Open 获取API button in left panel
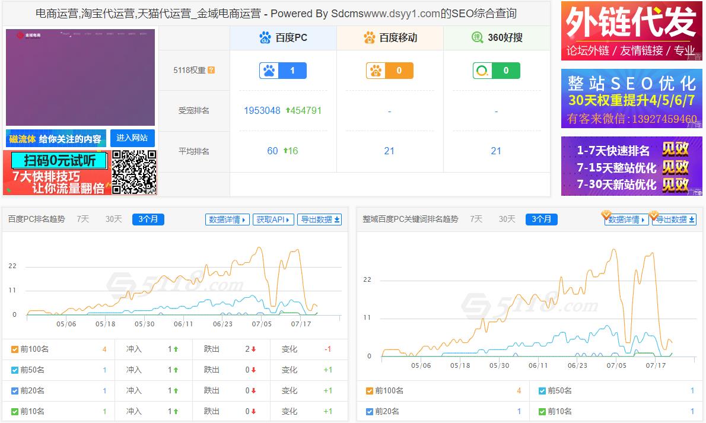 274,220
